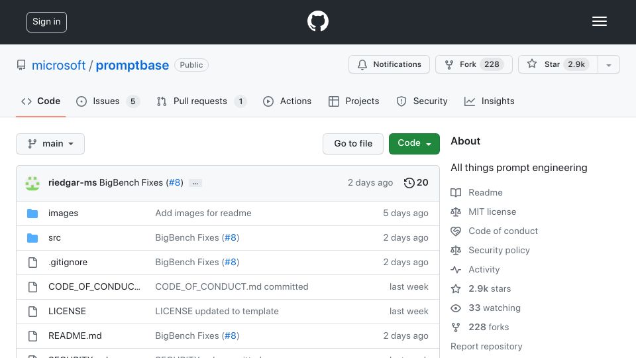View commit history of 20 commits

click(x=416, y=183)
